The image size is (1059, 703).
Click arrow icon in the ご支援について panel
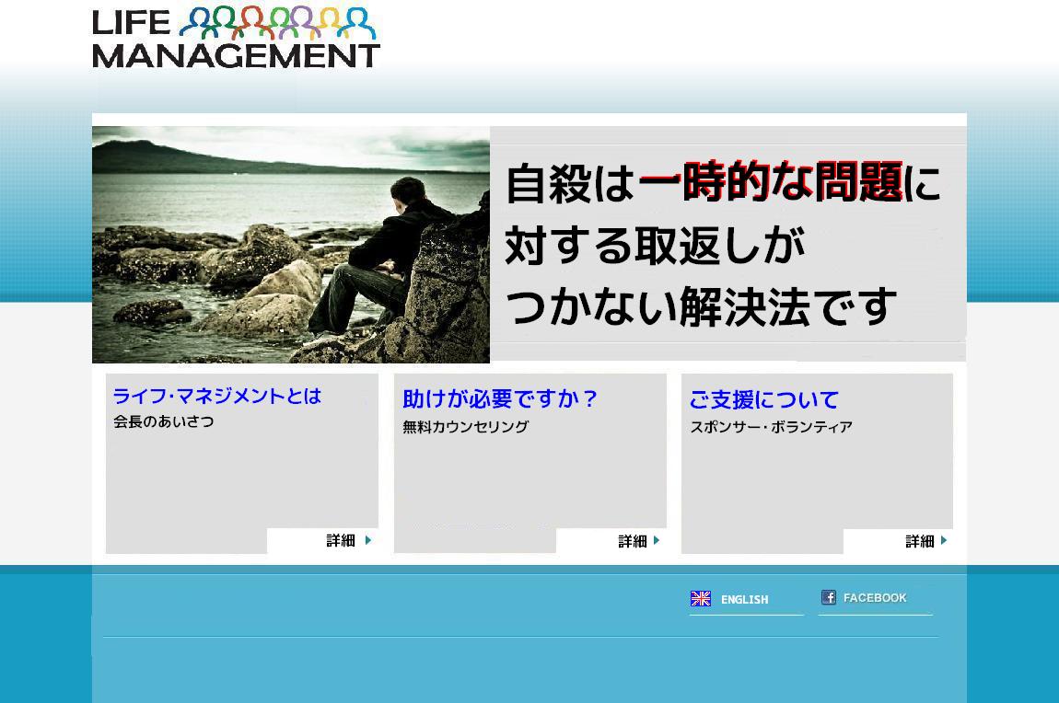point(944,540)
